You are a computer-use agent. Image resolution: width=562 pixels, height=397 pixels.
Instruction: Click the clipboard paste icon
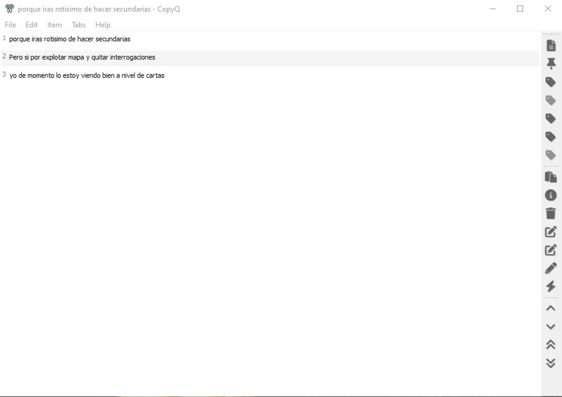point(551,177)
